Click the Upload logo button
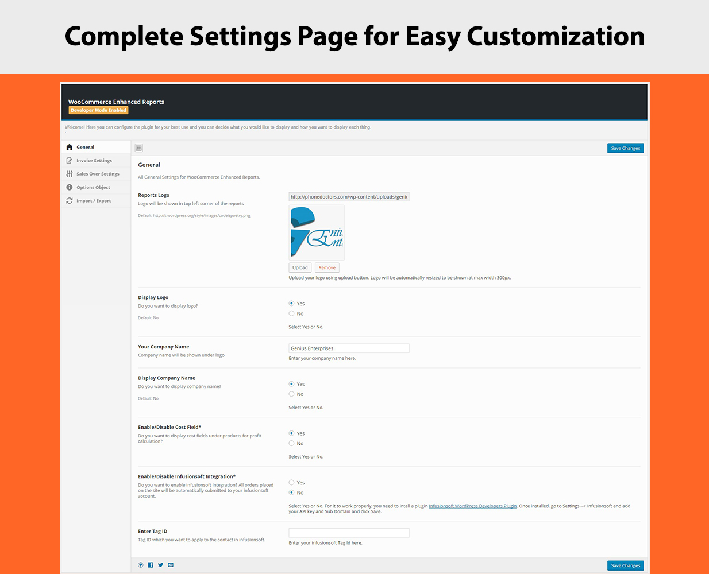This screenshot has height=574, width=709. tap(300, 267)
